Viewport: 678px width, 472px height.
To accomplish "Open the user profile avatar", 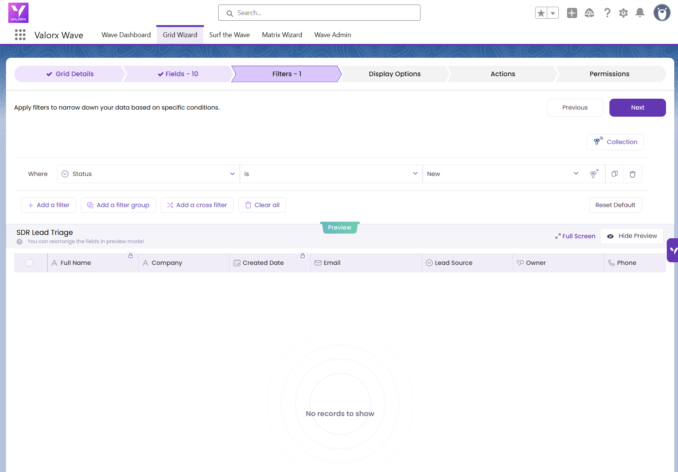I will [x=662, y=13].
